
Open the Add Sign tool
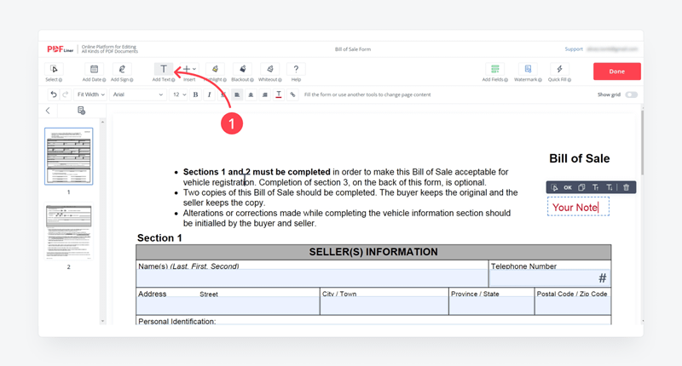(x=122, y=70)
